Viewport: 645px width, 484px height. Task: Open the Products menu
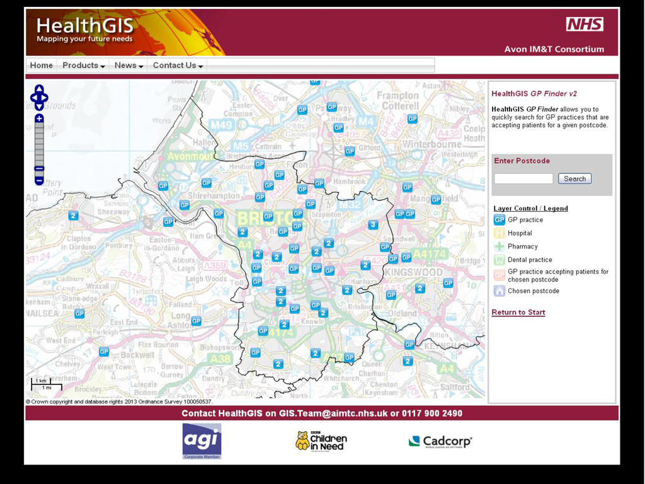click(x=84, y=66)
